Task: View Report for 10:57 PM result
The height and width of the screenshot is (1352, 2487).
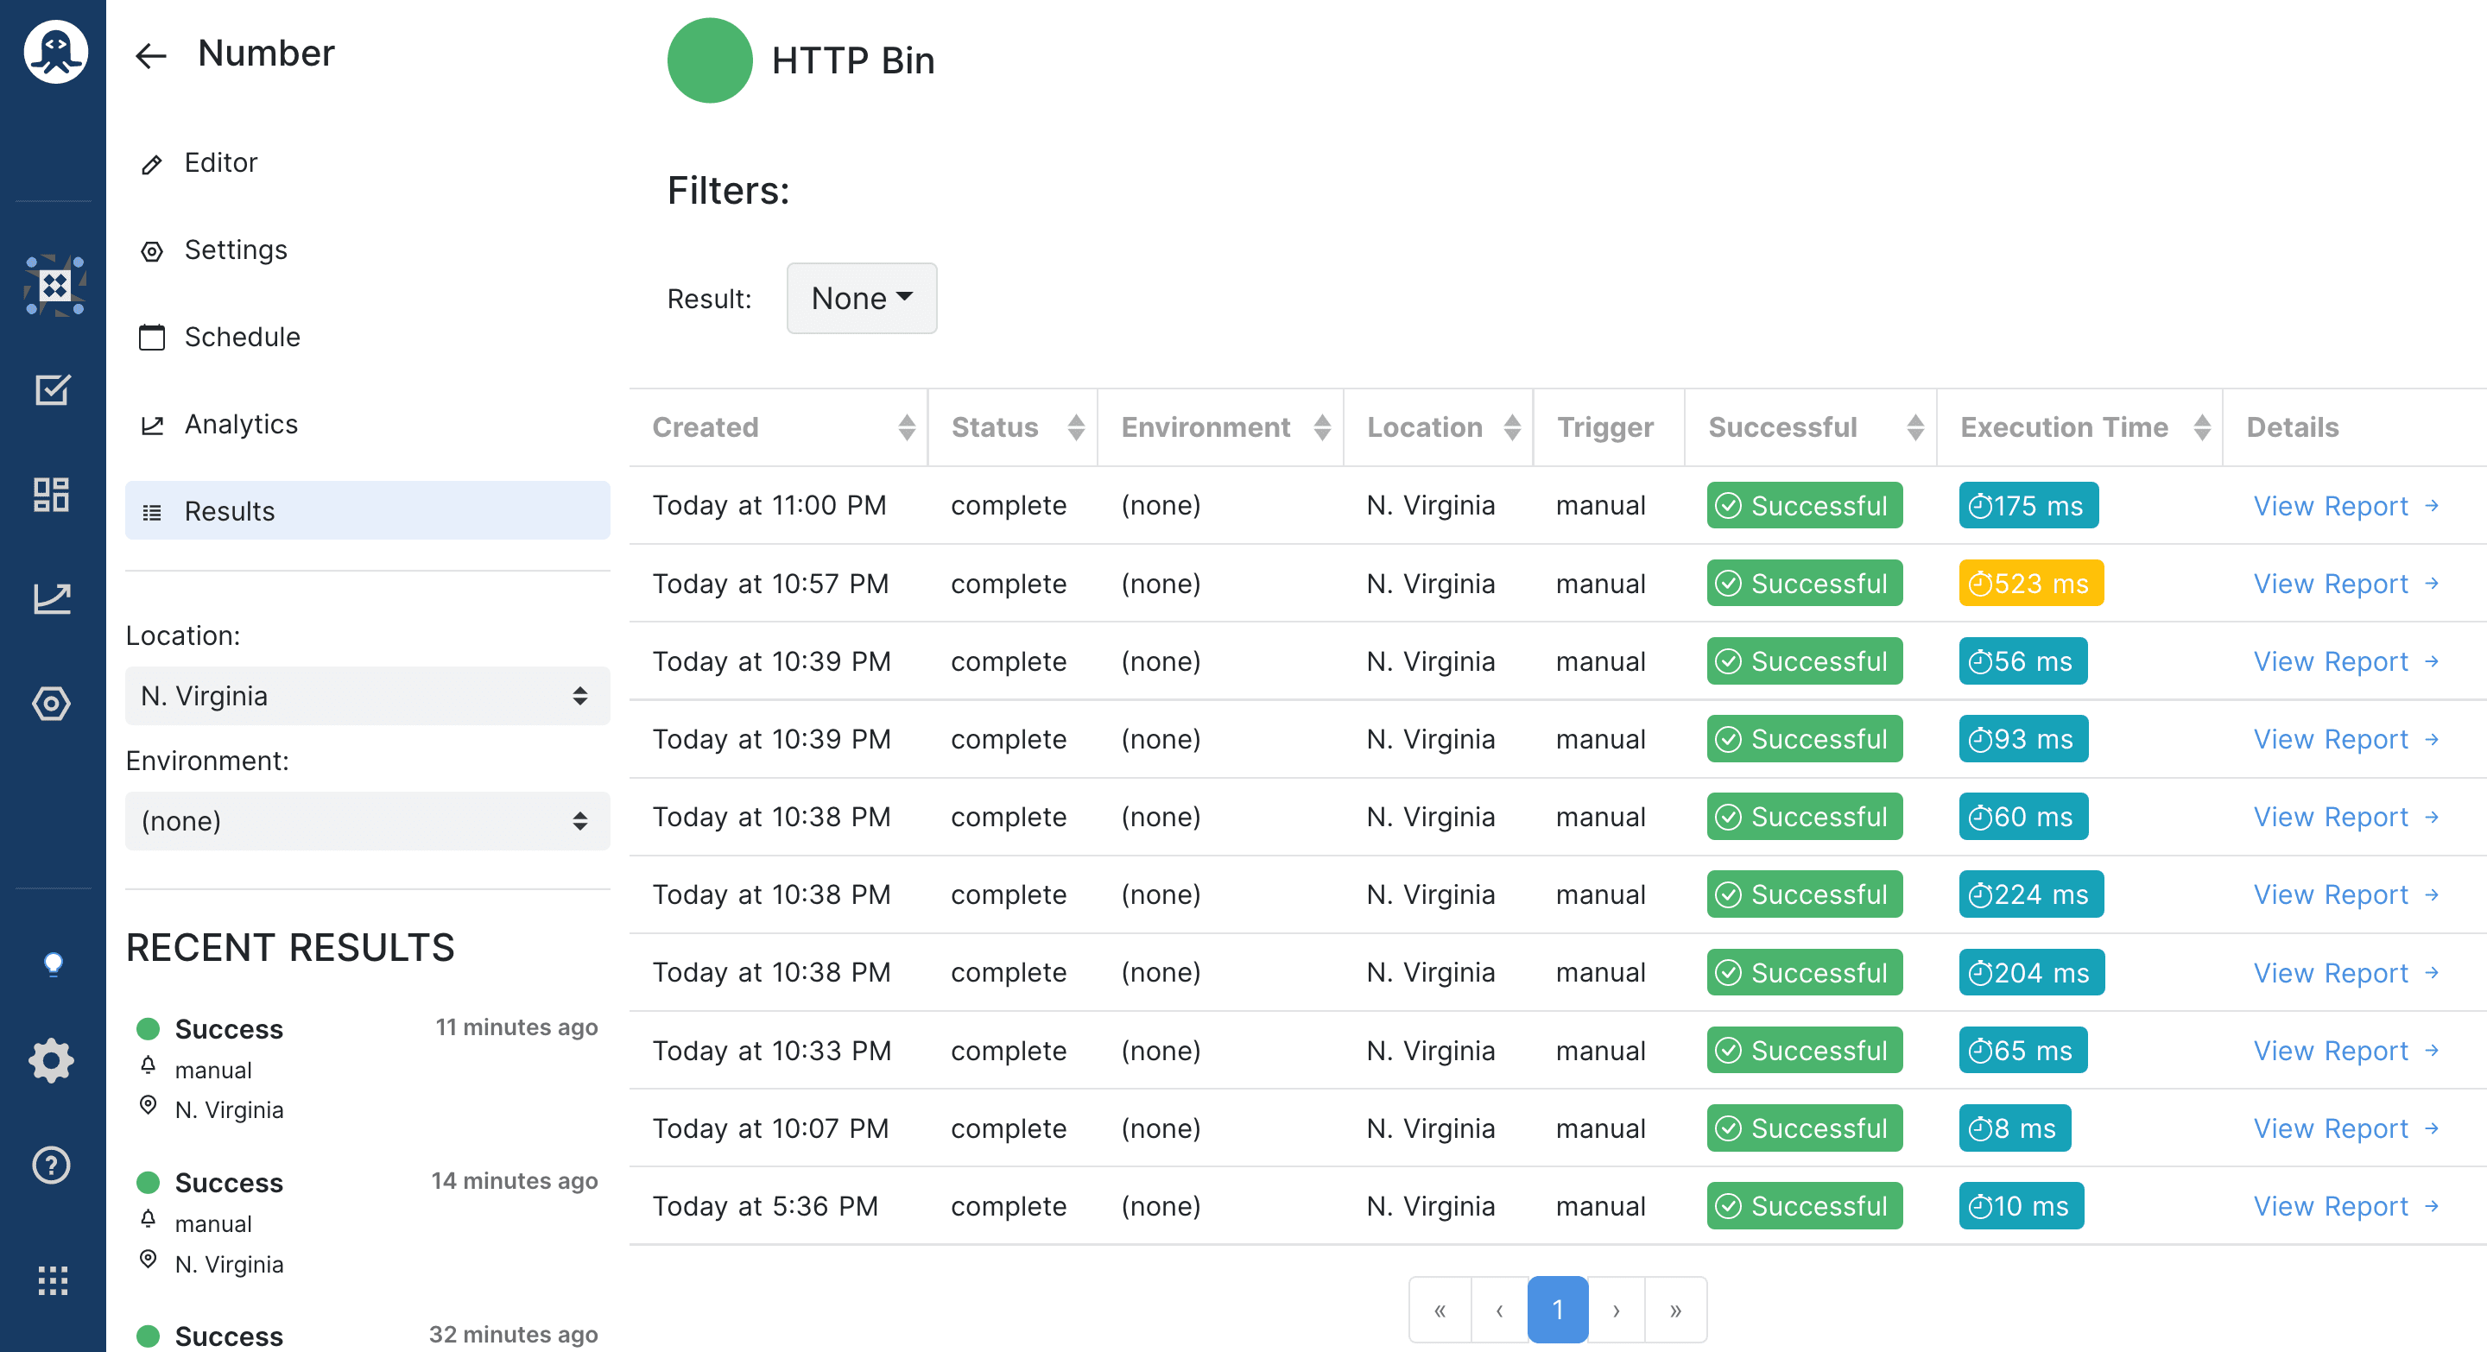Action: click(2346, 584)
